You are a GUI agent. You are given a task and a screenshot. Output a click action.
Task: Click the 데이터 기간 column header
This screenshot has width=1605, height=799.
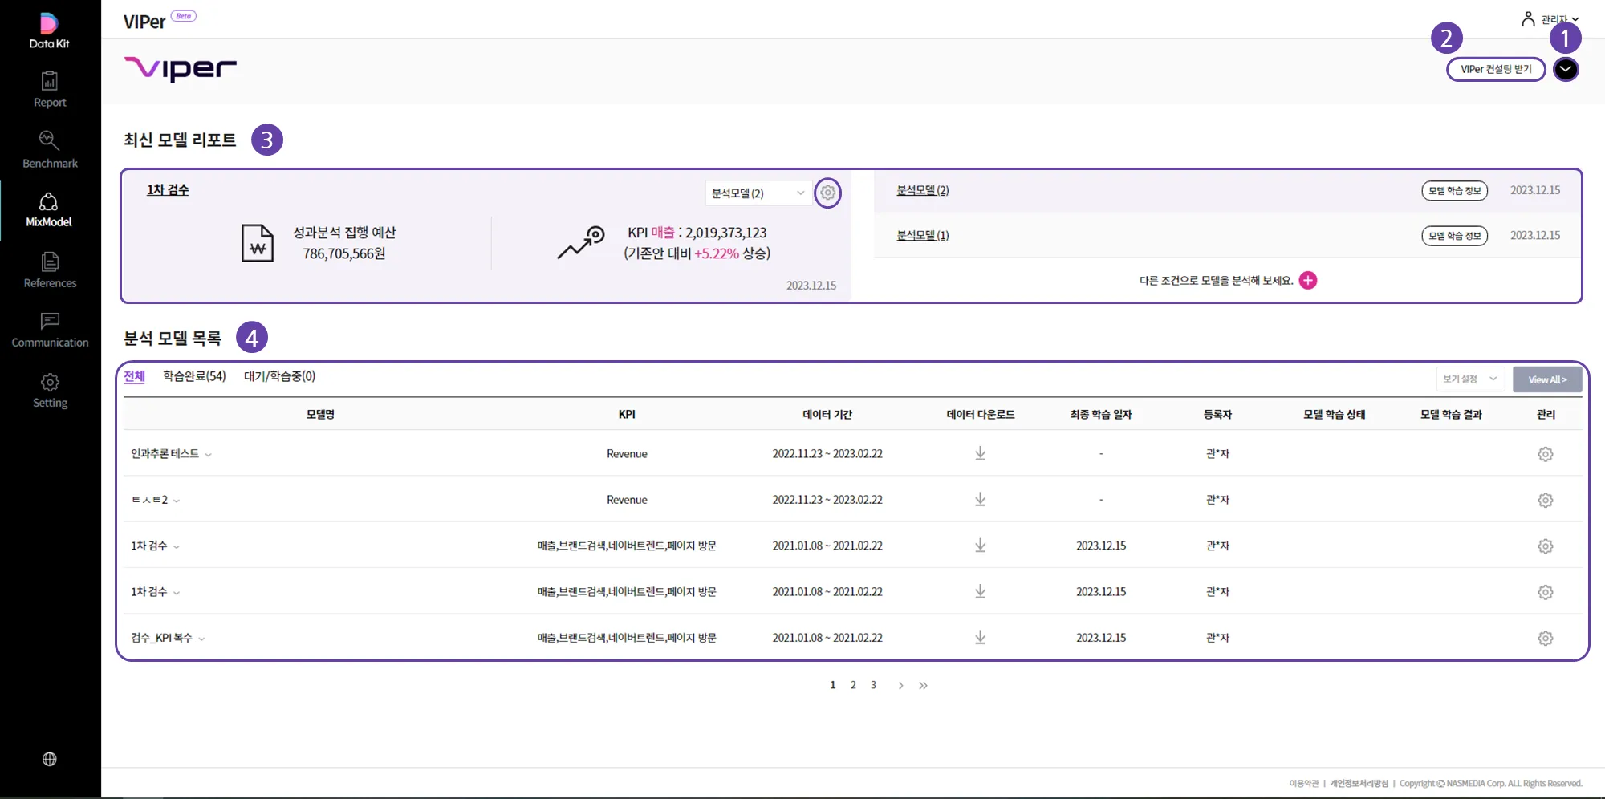pos(827,414)
